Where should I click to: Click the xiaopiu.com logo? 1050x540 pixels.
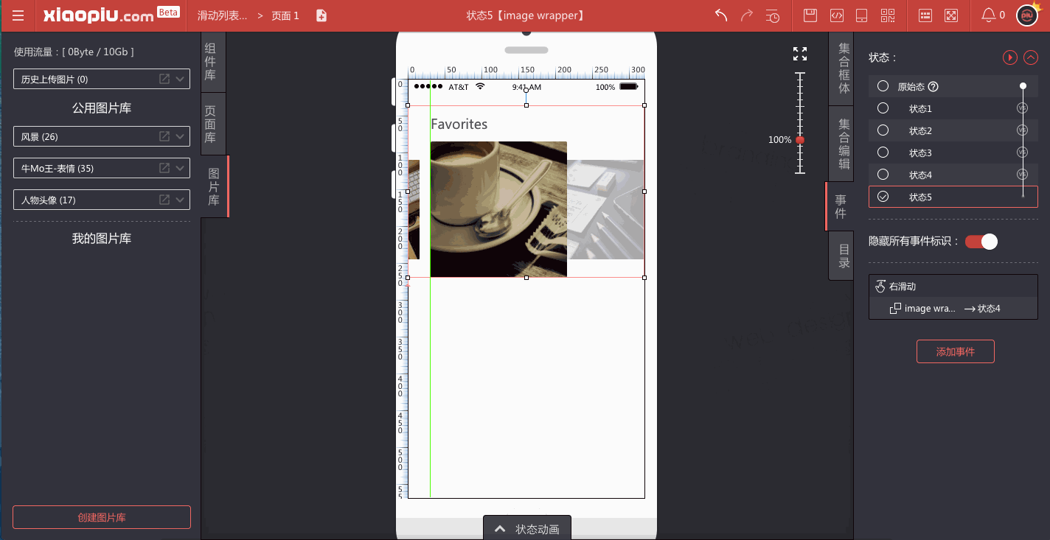(x=99, y=15)
